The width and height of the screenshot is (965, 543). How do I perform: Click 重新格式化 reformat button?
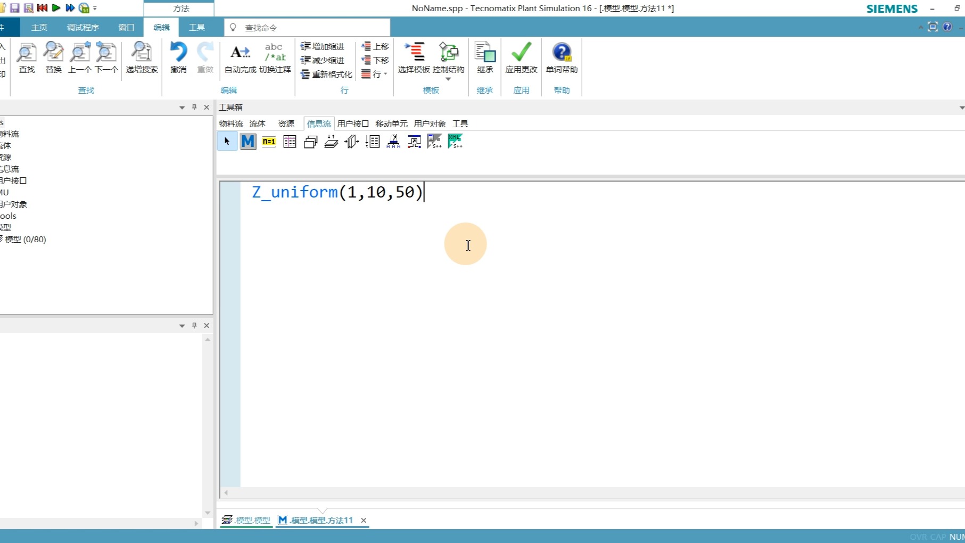point(326,74)
